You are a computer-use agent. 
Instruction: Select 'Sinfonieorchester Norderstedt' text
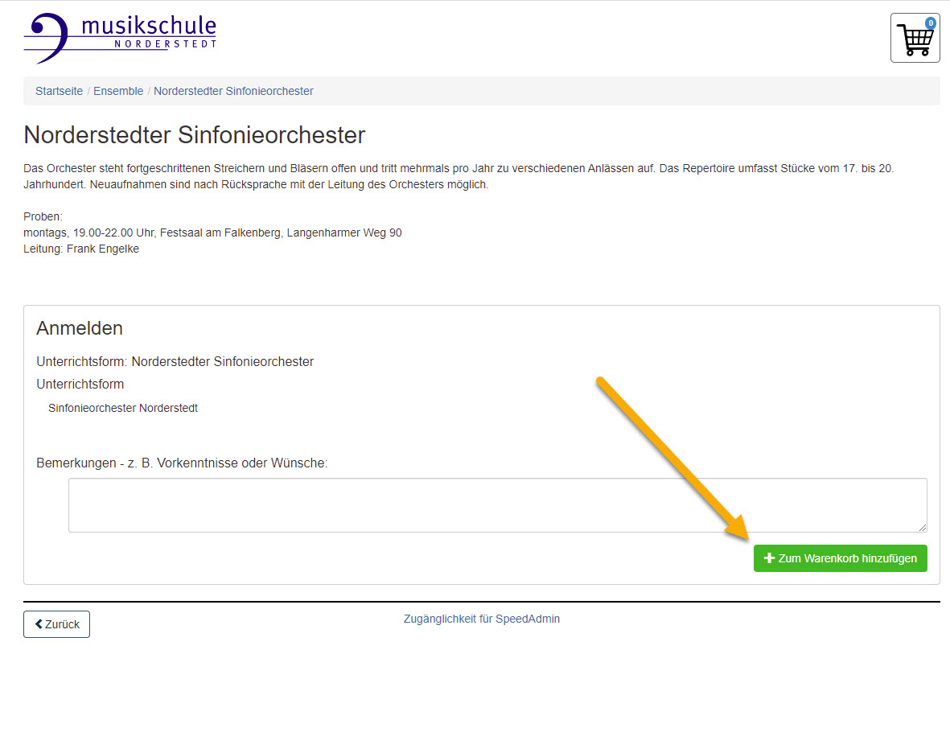pyautogui.click(x=123, y=409)
